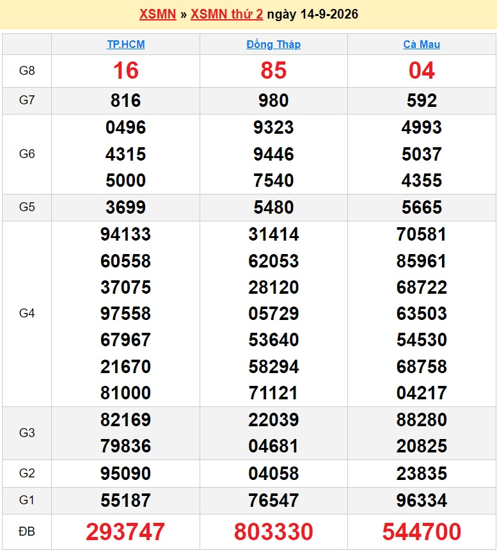
Task: Open the Đồng Tháp province link
Action: (274, 44)
